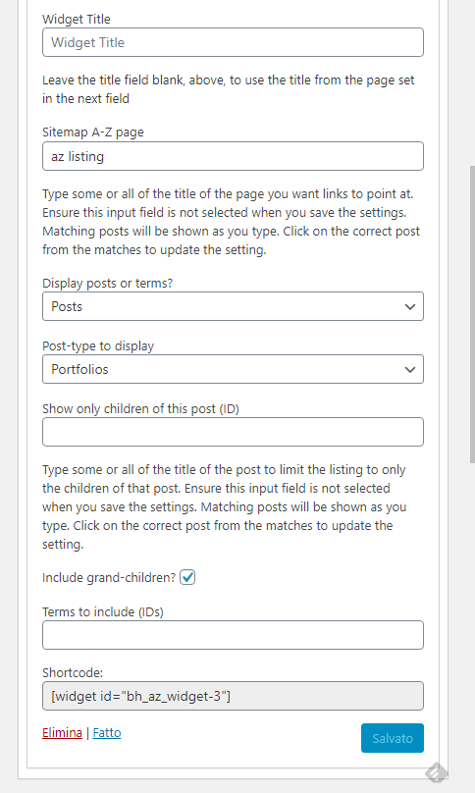Select the Shortcode read-only field
The image size is (475, 793).
point(233,696)
